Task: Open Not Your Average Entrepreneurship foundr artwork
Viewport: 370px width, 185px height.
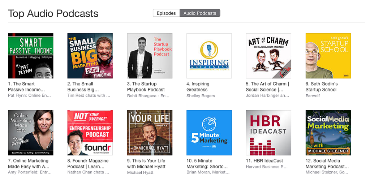Action: click(x=90, y=133)
